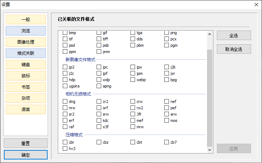
Task: Enable the raf file association
Action: (x=65, y=127)
